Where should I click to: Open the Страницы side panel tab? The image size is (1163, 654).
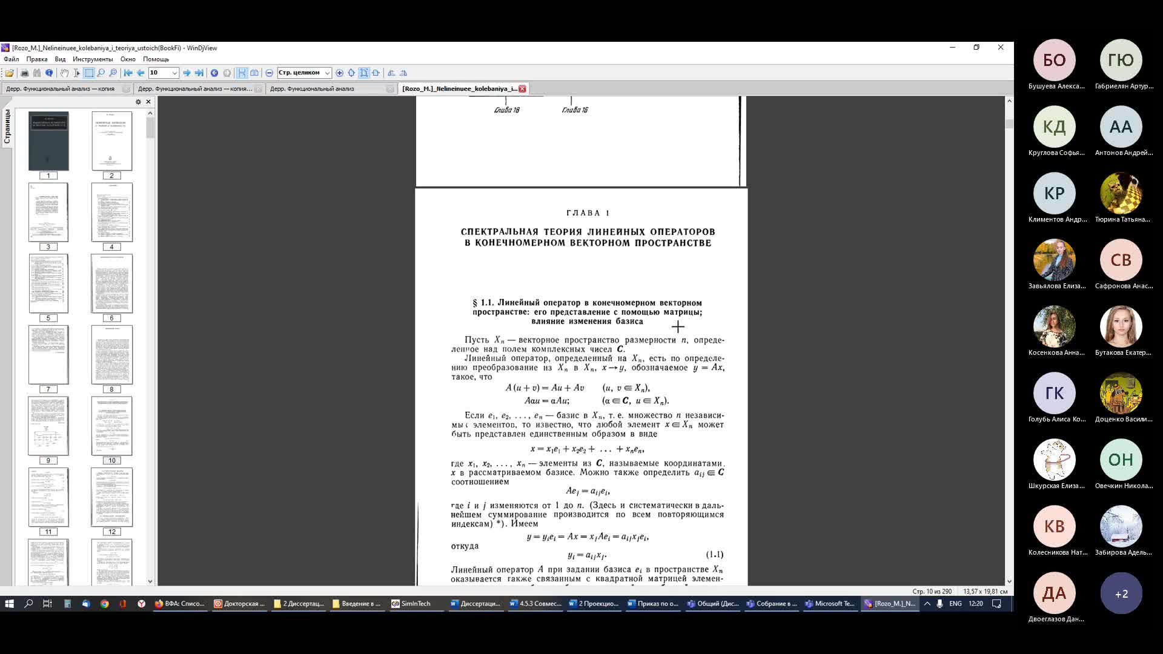coord(7,126)
